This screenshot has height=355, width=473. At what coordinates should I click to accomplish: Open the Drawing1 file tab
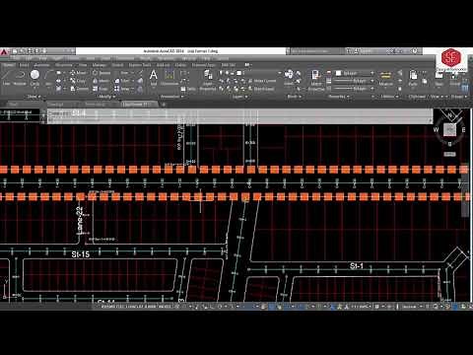point(56,105)
